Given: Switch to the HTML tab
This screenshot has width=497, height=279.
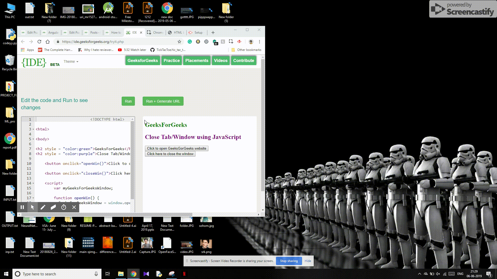Looking at the screenshot, I should pos(176,33).
